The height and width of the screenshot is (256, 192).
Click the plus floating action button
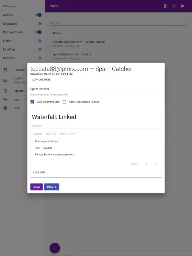(x=55, y=248)
